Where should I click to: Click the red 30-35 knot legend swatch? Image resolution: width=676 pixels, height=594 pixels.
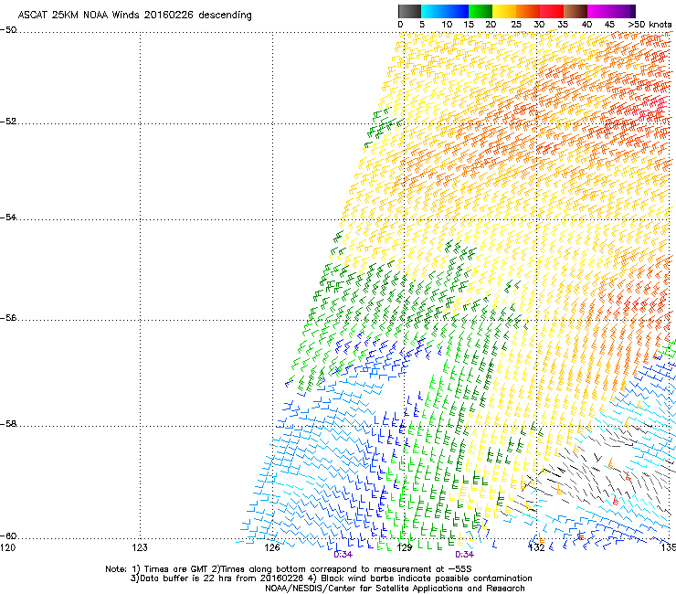552,11
